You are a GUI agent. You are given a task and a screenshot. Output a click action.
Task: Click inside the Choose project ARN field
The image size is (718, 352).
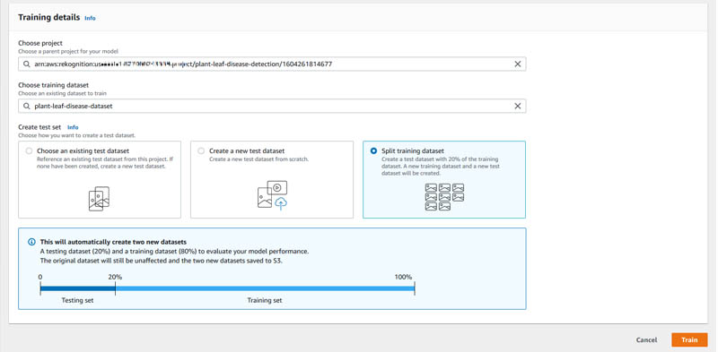(272, 64)
